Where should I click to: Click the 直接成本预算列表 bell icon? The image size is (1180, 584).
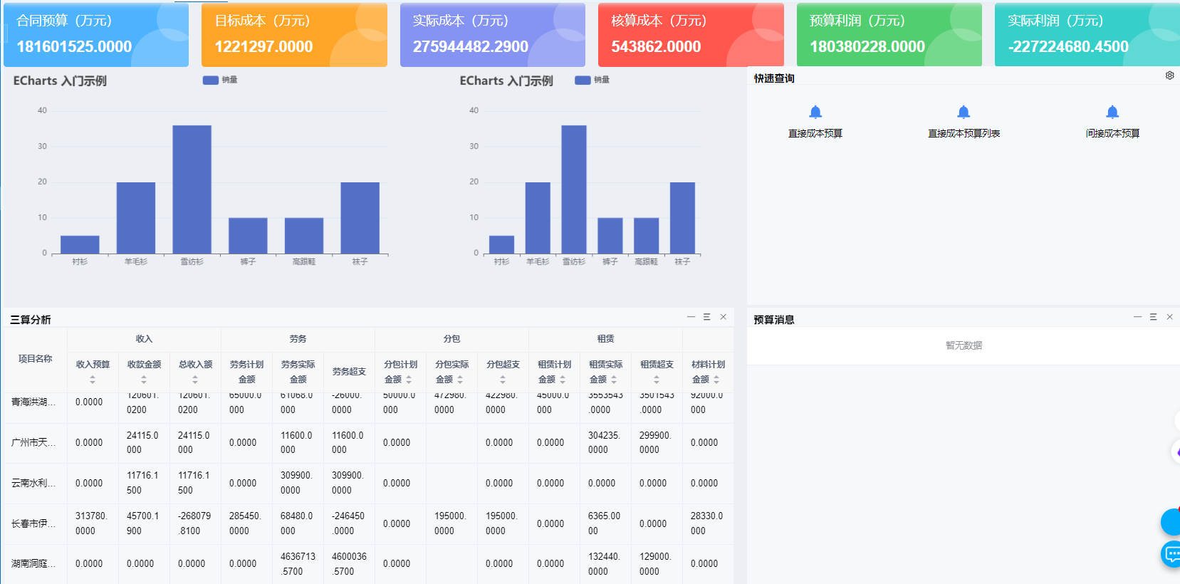(964, 112)
